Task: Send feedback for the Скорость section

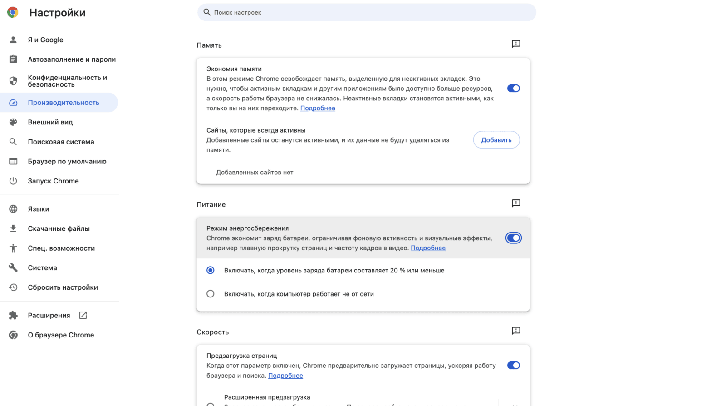Action: pos(516,331)
